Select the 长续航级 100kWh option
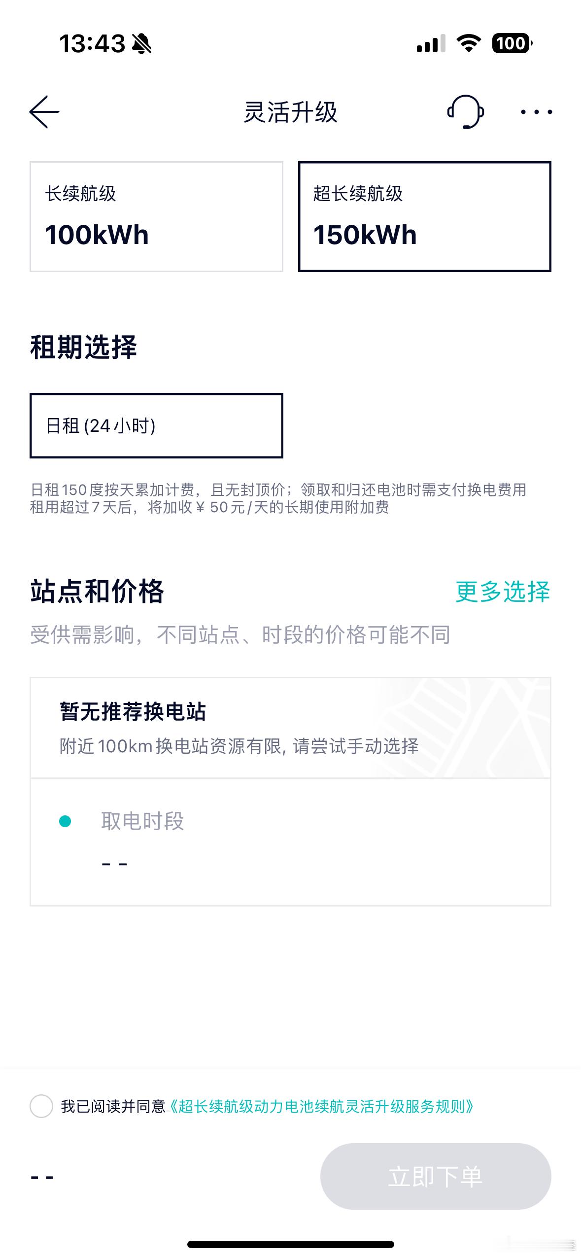 click(x=156, y=216)
